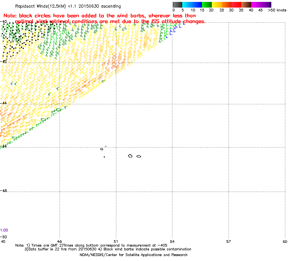
Task: Click the red 30-35 knots legend swatch
Action: (x=236, y=5)
